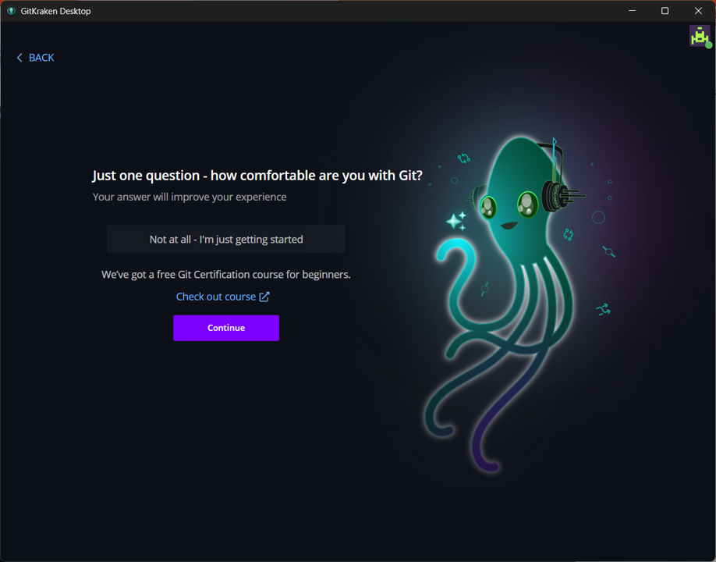The width and height of the screenshot is (716, 562).
Task: Click the GitKraken logo in the title bar
Action: pyautogui.click(x=11, y=11)
